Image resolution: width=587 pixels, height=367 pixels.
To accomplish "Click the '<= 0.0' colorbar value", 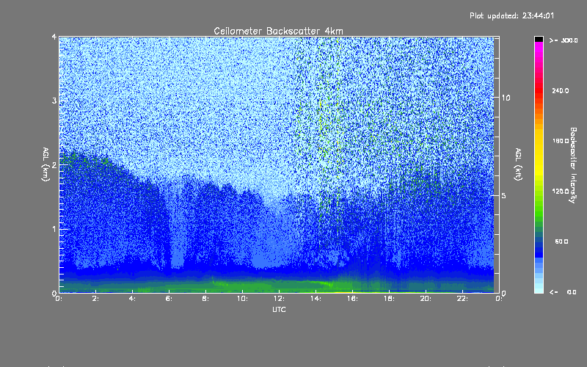I will pyautogui.click(x=563, y=291).
